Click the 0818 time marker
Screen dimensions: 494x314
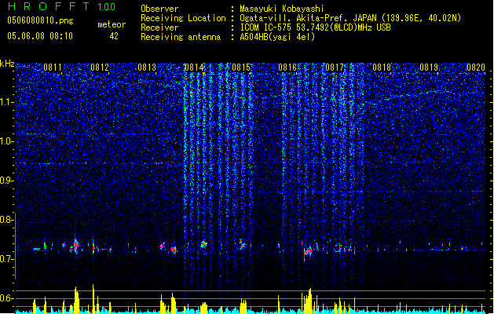click(x=382, y=68)
